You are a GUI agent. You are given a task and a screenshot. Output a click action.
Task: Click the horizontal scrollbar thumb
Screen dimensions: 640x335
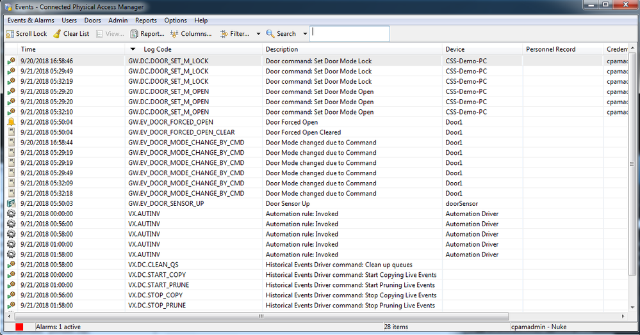pyautogui.click(x=261, y=316)
